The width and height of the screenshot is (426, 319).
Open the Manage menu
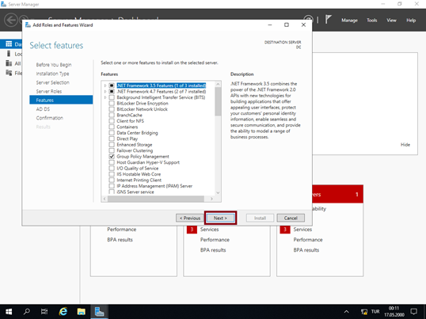tap(349, 21)
